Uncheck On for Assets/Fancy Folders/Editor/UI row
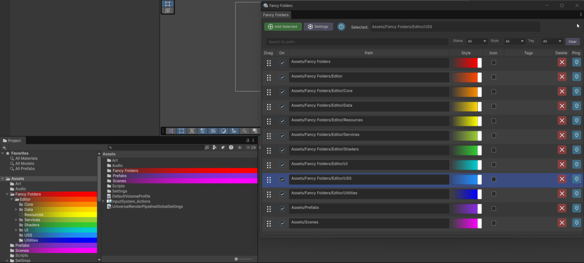This screenshot has height=263, width=584. coord(282,165)
